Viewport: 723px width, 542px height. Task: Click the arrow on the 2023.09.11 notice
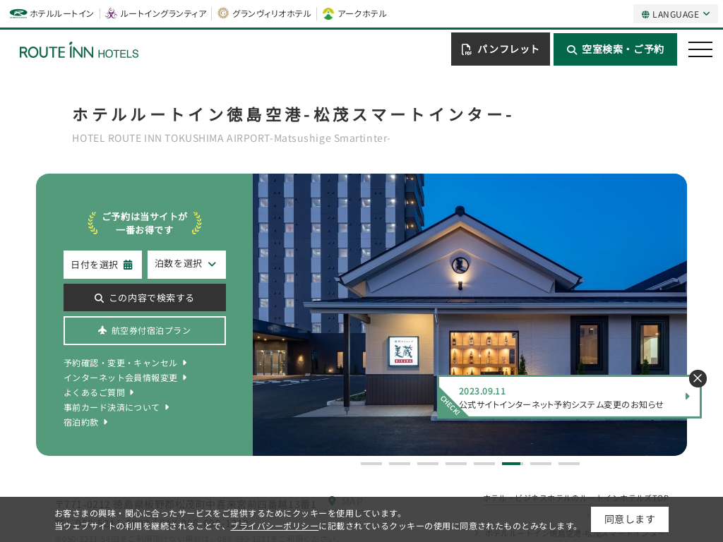[688, 397]
